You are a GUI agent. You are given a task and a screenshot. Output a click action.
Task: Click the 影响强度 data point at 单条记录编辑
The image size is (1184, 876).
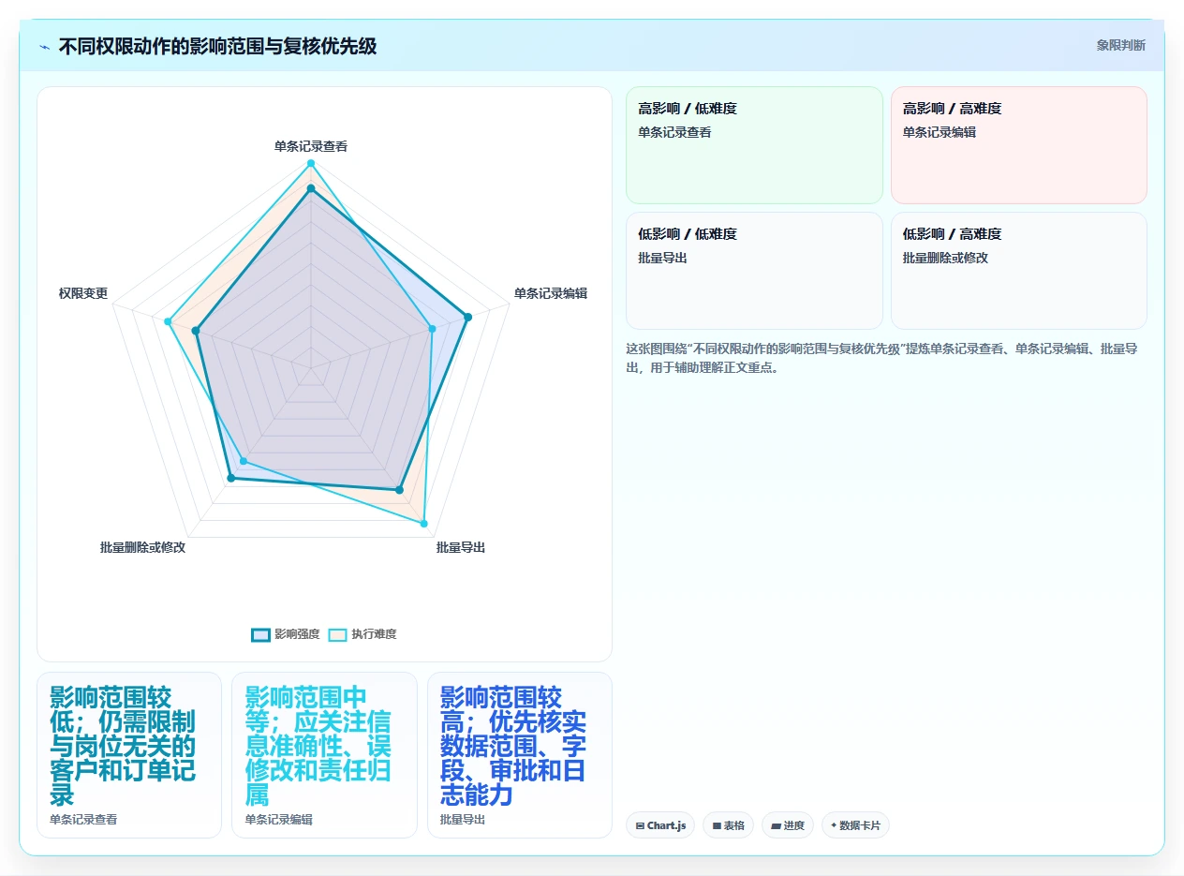click(x=467, y=317)
